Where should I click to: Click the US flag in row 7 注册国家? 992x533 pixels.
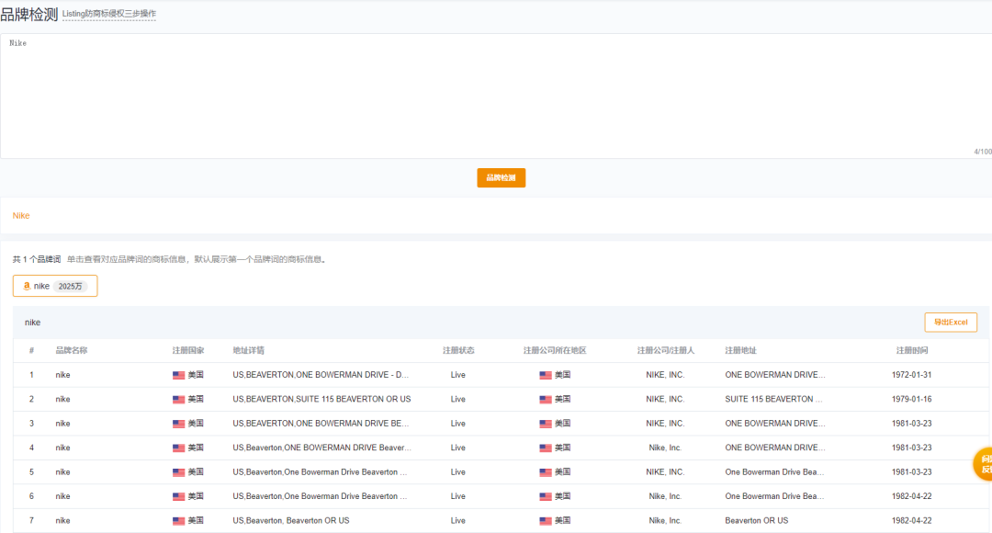click(178, 521)
